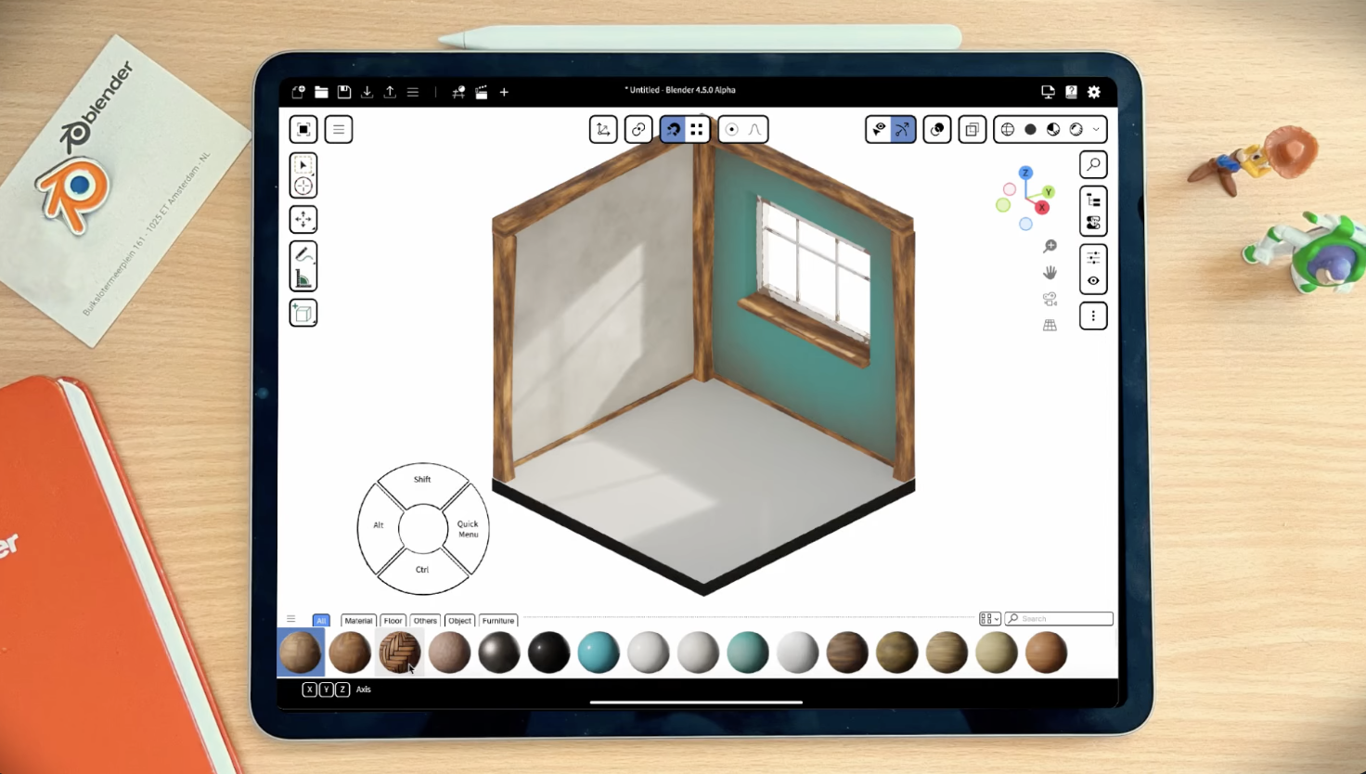
Task: Select the box select tool
Action: pyautogui.click(x=303, y=164)
